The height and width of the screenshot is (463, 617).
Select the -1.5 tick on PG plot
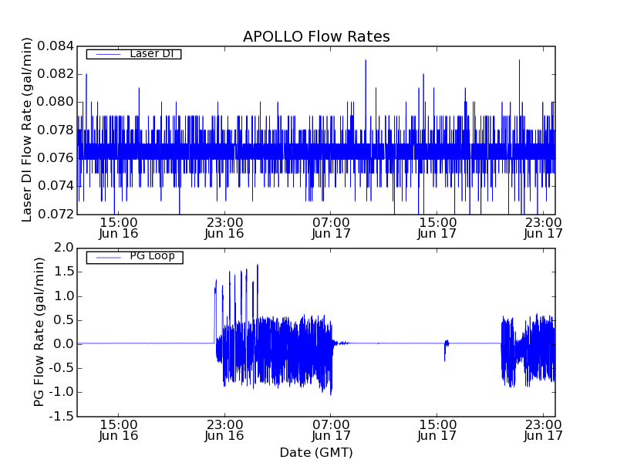coord(62,416)
